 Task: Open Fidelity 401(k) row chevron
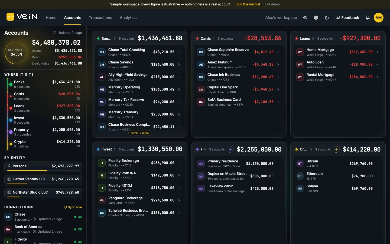(179, 188)
